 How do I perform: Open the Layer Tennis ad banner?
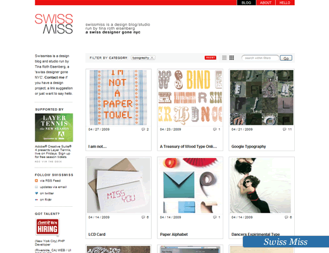click(x=54, y=128)
